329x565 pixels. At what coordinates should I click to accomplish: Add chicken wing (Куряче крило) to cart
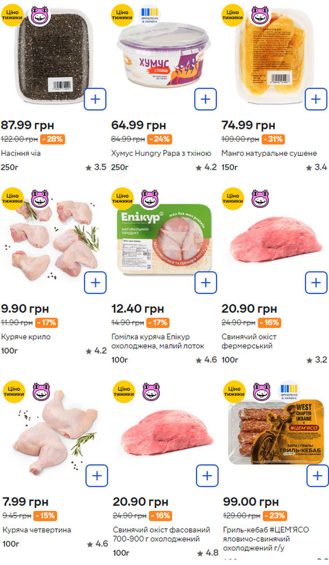point(95,282)
